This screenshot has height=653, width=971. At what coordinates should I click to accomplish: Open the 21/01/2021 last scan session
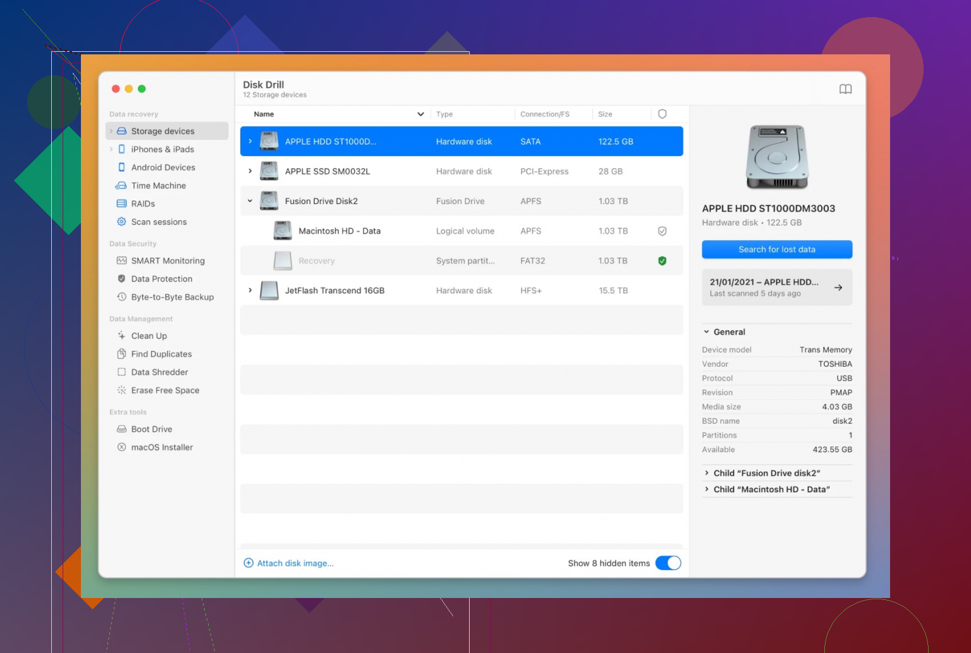pyautogui.click(x=777, y=288)
